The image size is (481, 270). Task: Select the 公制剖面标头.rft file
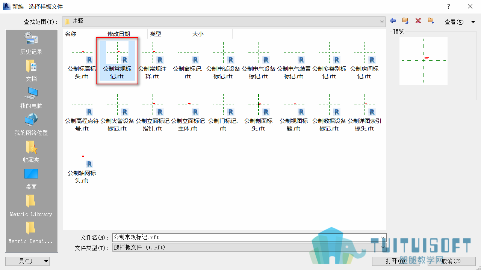point(259,113)
